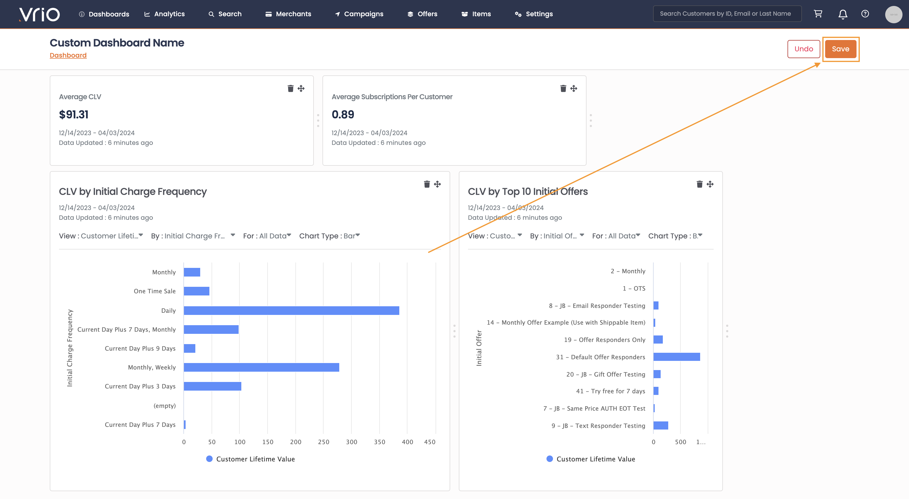Open the Merchants menu

point(288,14)
